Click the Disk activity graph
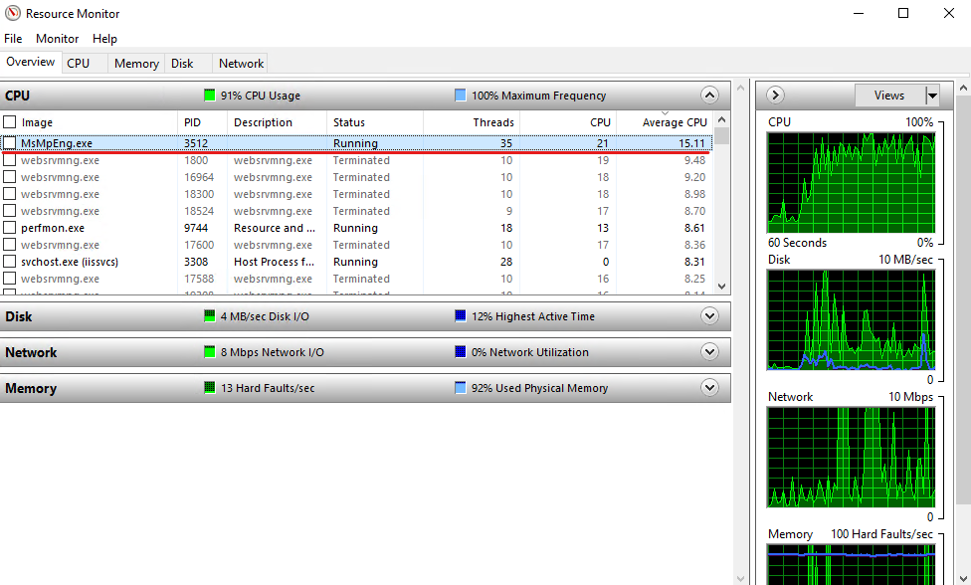Image resolution: width=971 pixels, height=585 pixels. tap(851, 320)
